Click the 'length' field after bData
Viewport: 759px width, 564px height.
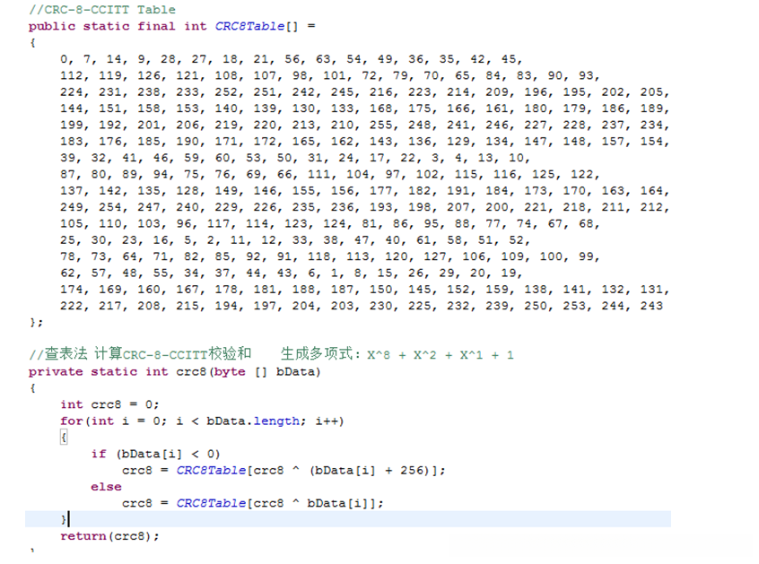[x=276, y=421]
